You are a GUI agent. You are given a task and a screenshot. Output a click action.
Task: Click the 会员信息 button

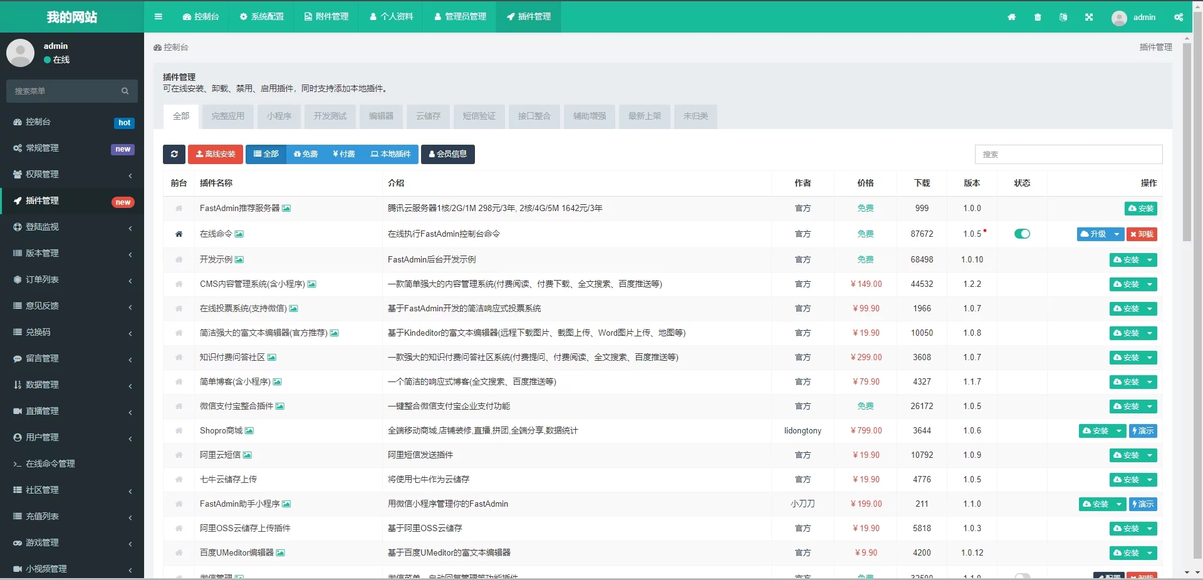click(447, 154)
